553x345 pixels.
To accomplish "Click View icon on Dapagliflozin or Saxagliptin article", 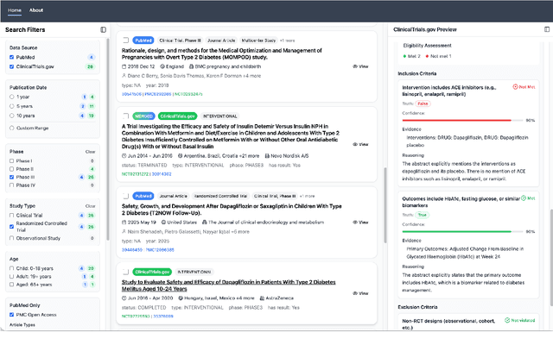I will [357, 222].
